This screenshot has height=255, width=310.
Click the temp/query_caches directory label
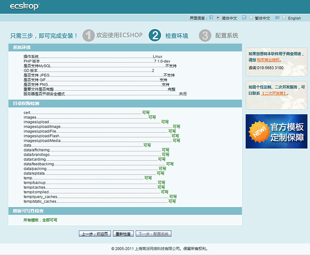(x=40, y=197)
